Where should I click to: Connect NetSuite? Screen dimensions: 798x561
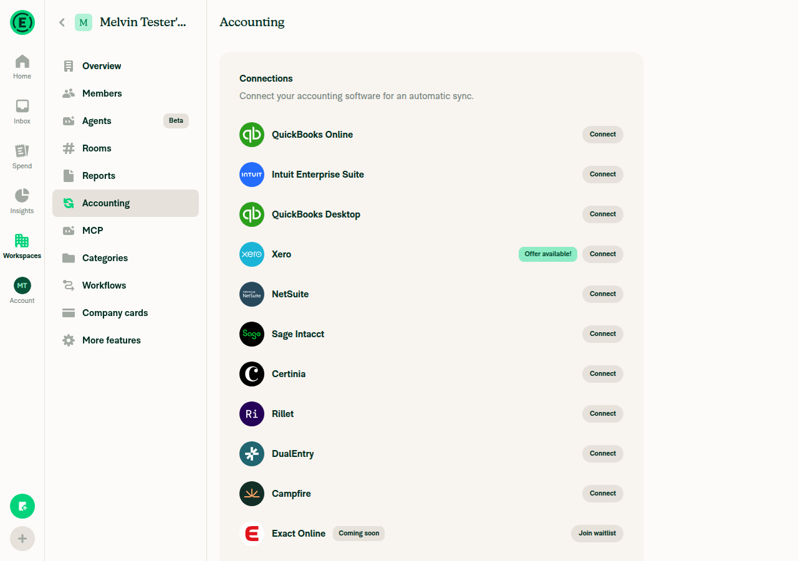point(603,294)
